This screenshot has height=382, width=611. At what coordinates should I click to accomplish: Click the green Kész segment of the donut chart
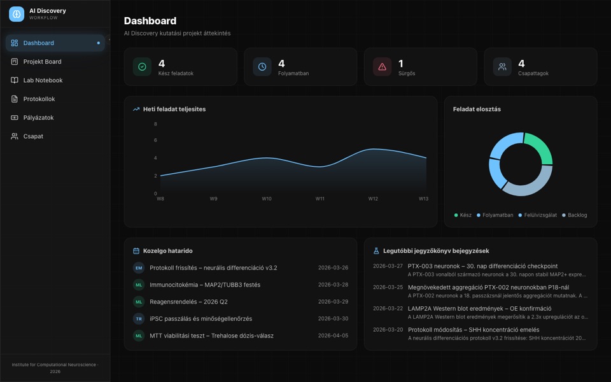(540, 147)
